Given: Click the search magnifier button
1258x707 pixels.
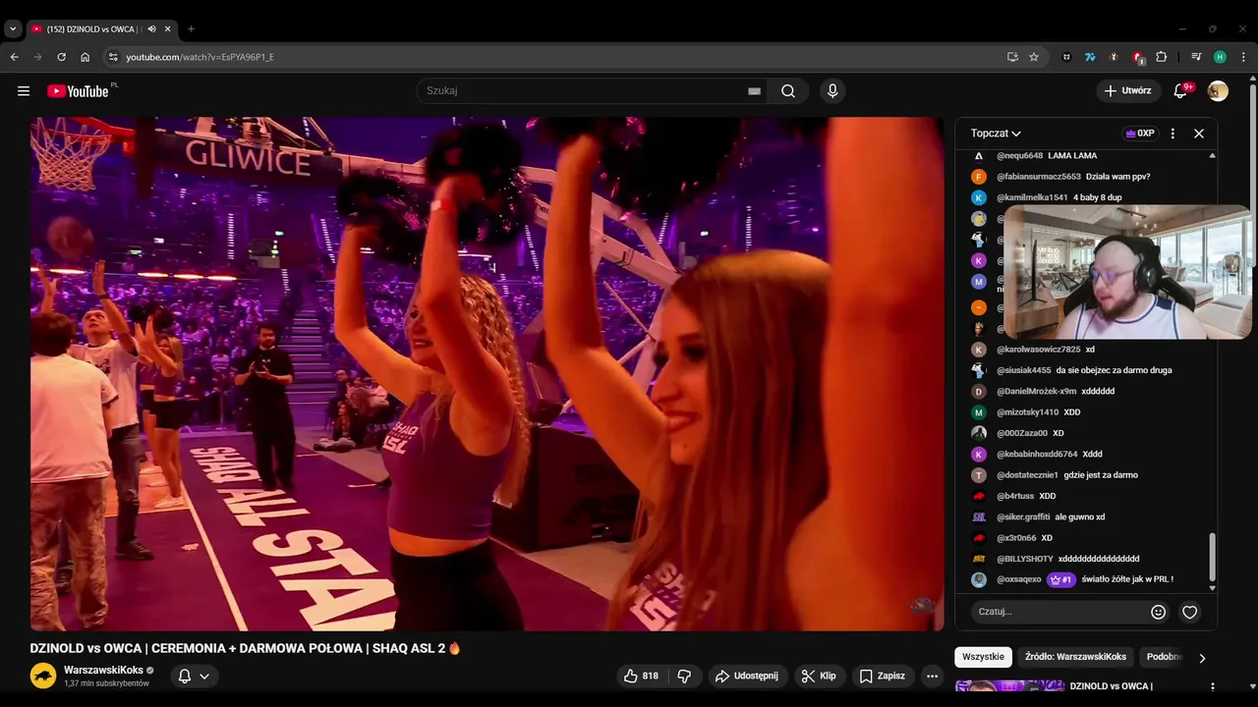Looking at the screenshot, I should pyautogui.click(x=788, y=91).
